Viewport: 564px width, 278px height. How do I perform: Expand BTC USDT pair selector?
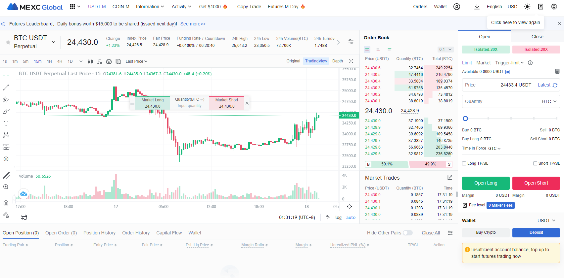coord(54,42)
